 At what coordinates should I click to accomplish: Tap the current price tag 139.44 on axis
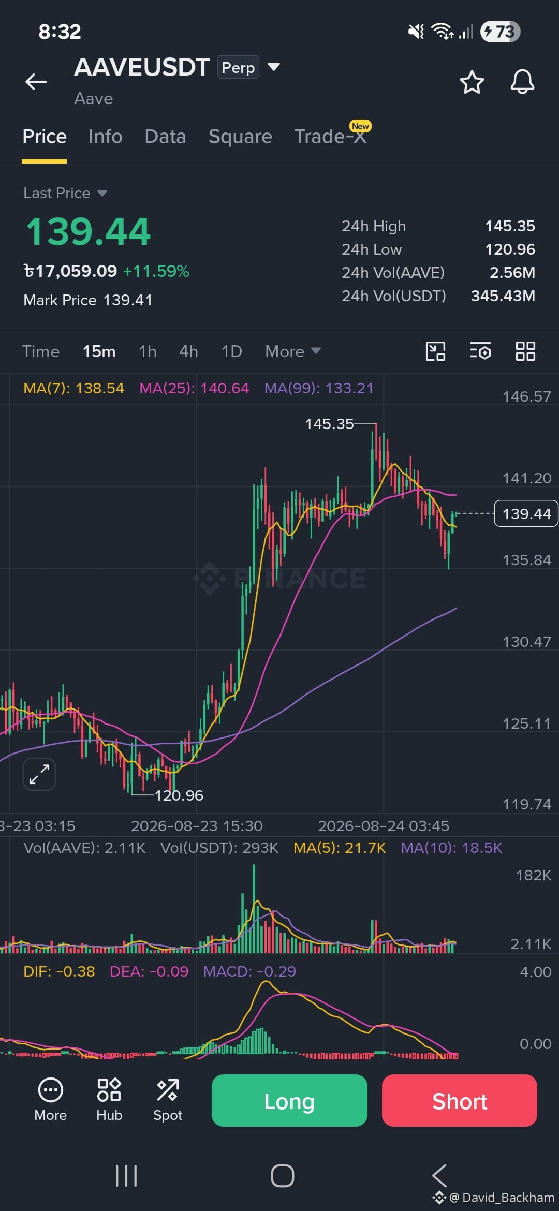point(526,513)
